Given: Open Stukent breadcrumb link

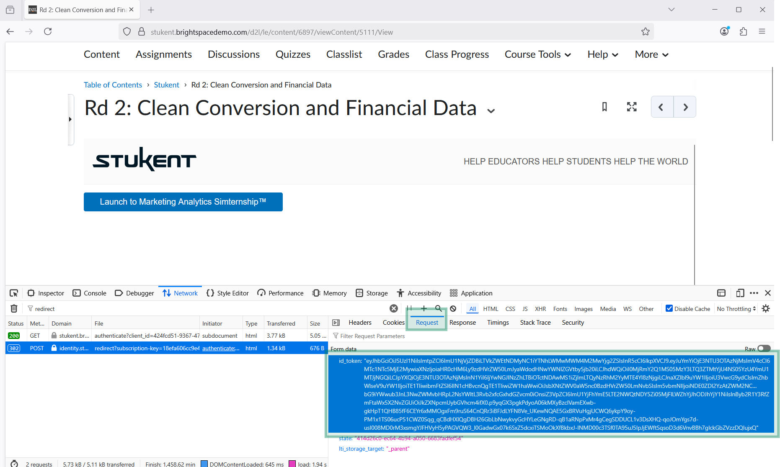Looking at the screenshot, I should (x=166, y=85).
